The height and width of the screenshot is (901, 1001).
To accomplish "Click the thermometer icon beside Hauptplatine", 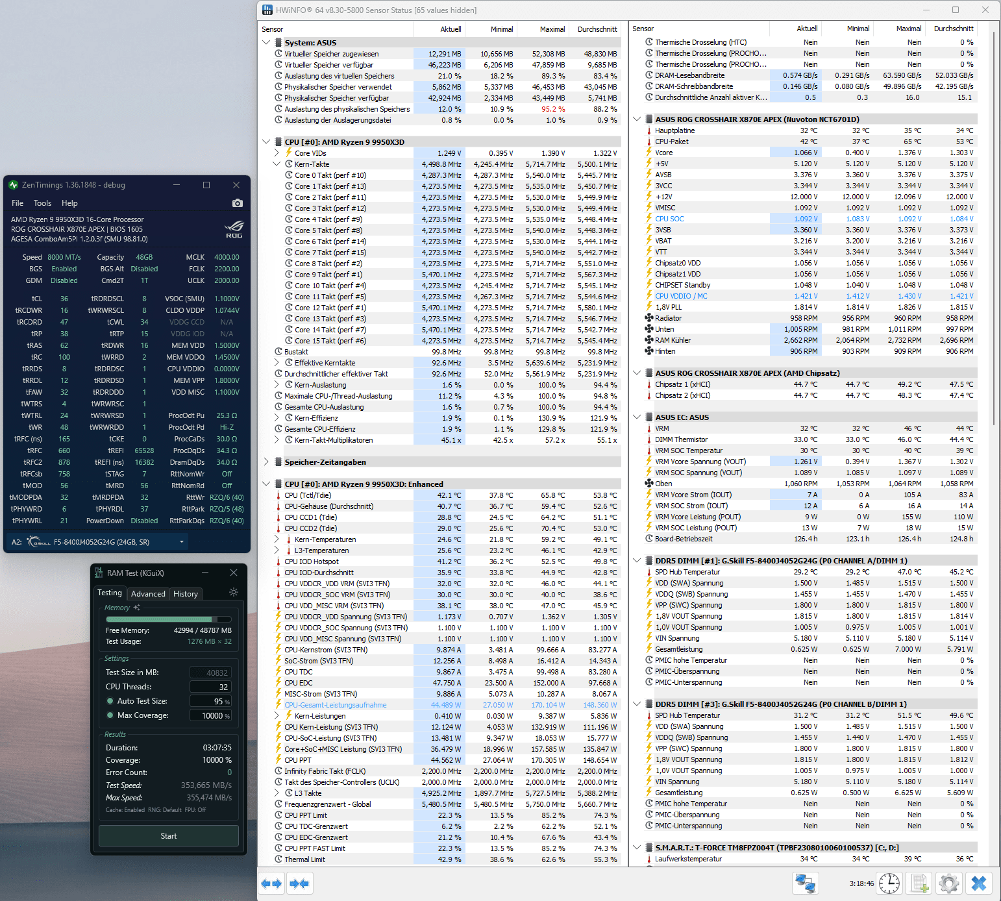I will coord(649,130).
